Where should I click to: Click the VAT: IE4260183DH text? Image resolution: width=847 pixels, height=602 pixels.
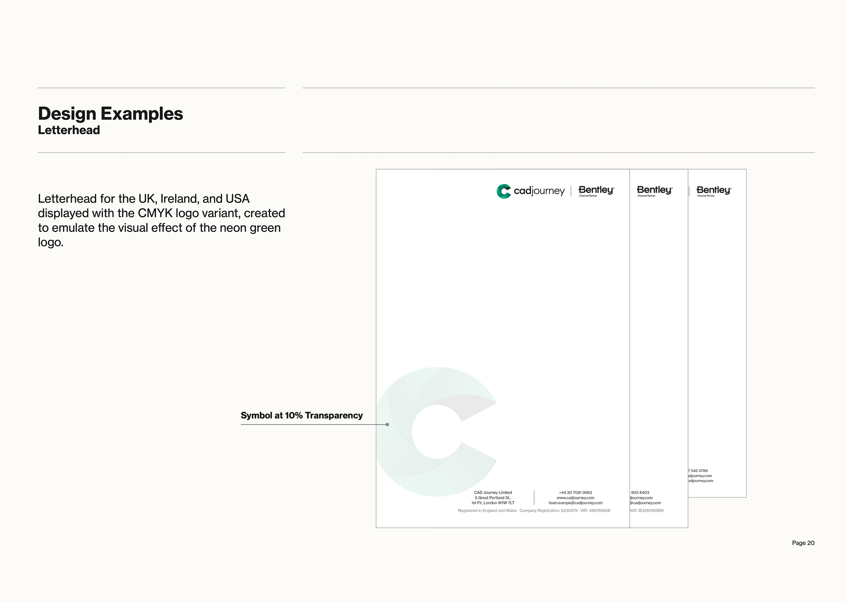tap(647, 510)
